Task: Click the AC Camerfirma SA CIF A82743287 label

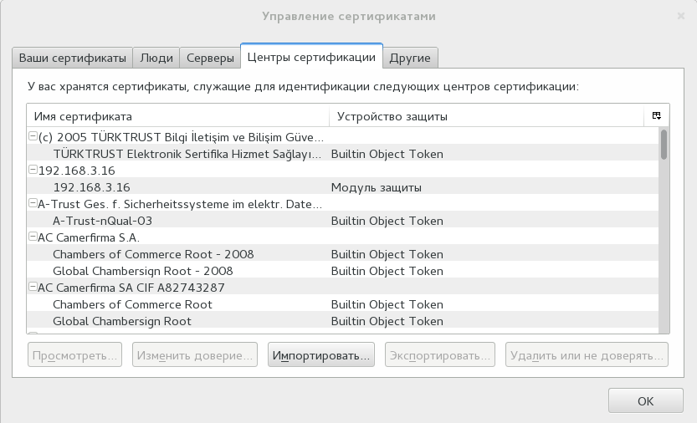Action: (x=131, y=288)
